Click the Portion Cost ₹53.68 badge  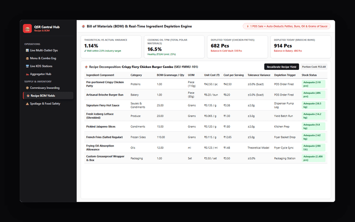click(313, 67)
